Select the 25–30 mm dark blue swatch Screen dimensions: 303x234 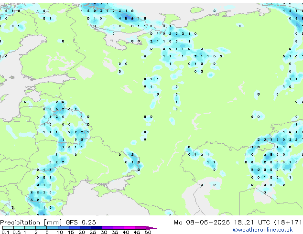point(97,228)
